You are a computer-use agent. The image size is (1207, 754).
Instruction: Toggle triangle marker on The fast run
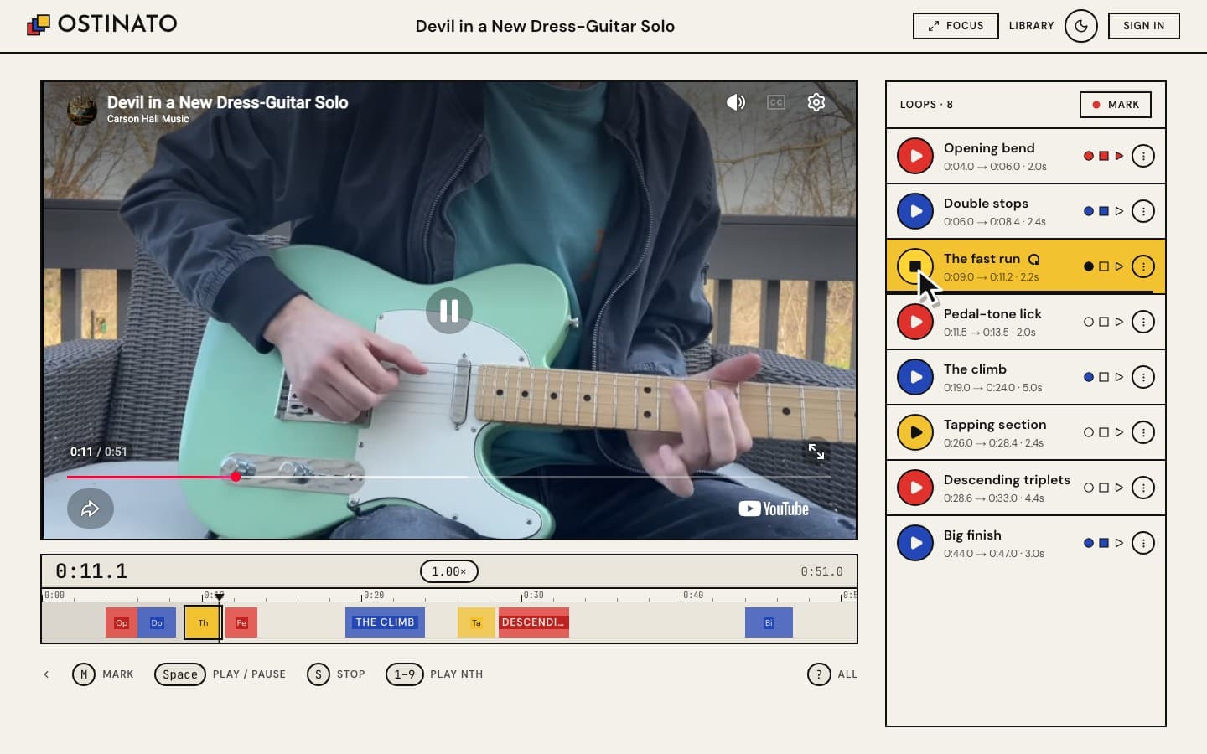pyautogui.click(x=1119, y=266)
